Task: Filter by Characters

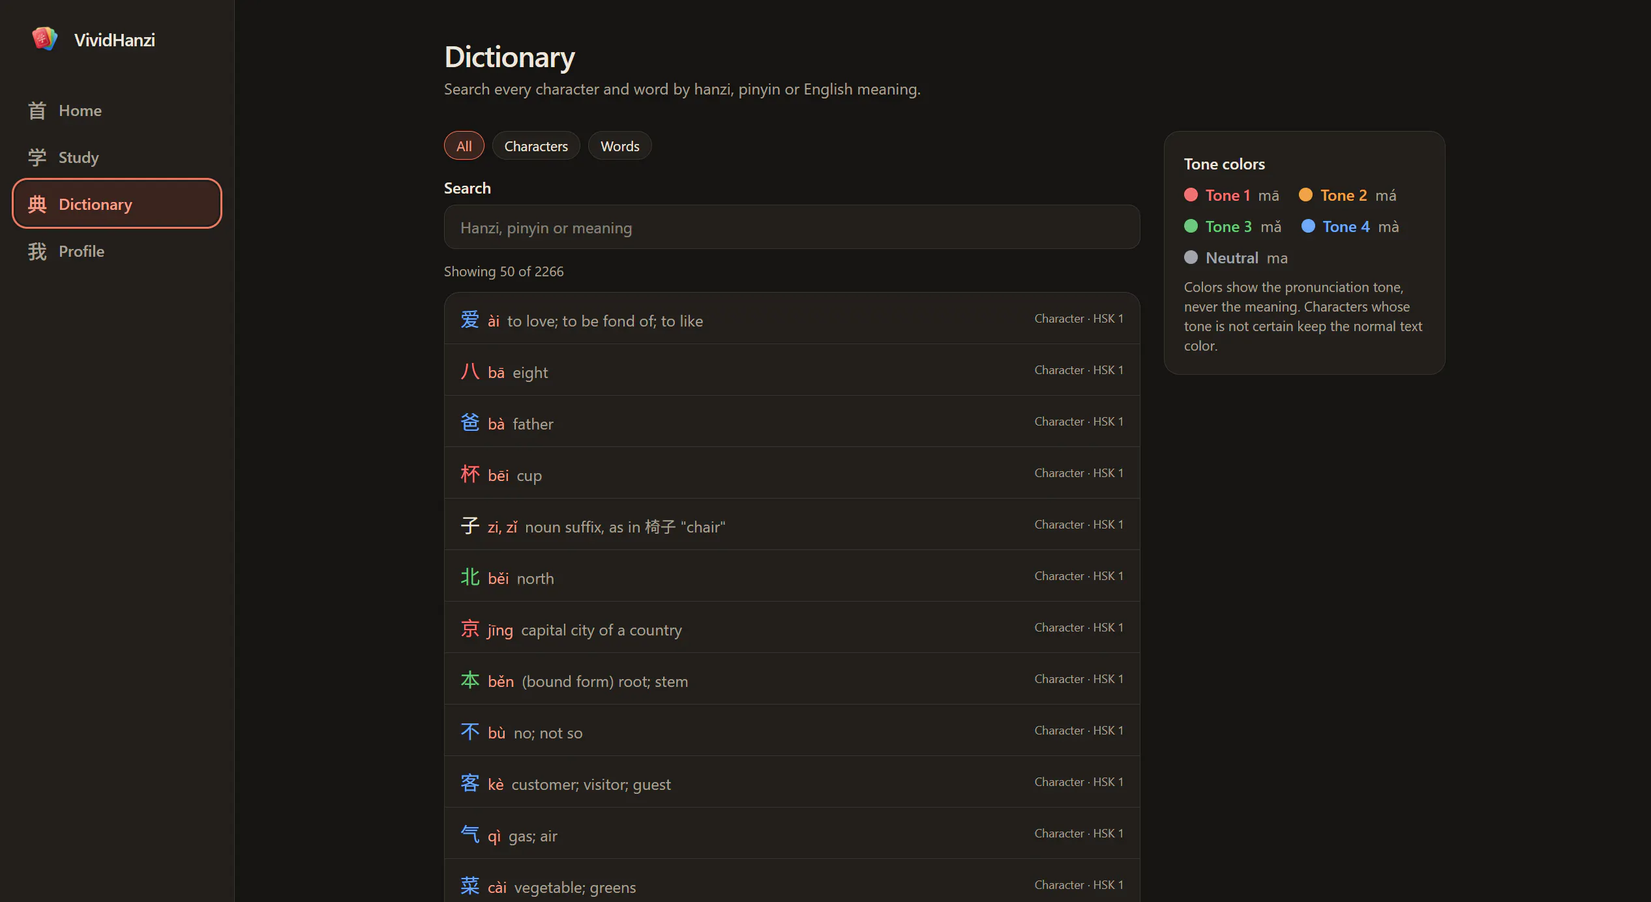Action: 536,146
